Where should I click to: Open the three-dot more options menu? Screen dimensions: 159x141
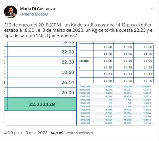151,9
